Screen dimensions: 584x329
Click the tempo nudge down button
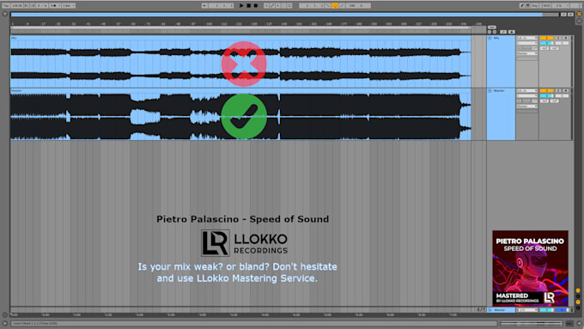pyautogui.click(x=27, y=6)
